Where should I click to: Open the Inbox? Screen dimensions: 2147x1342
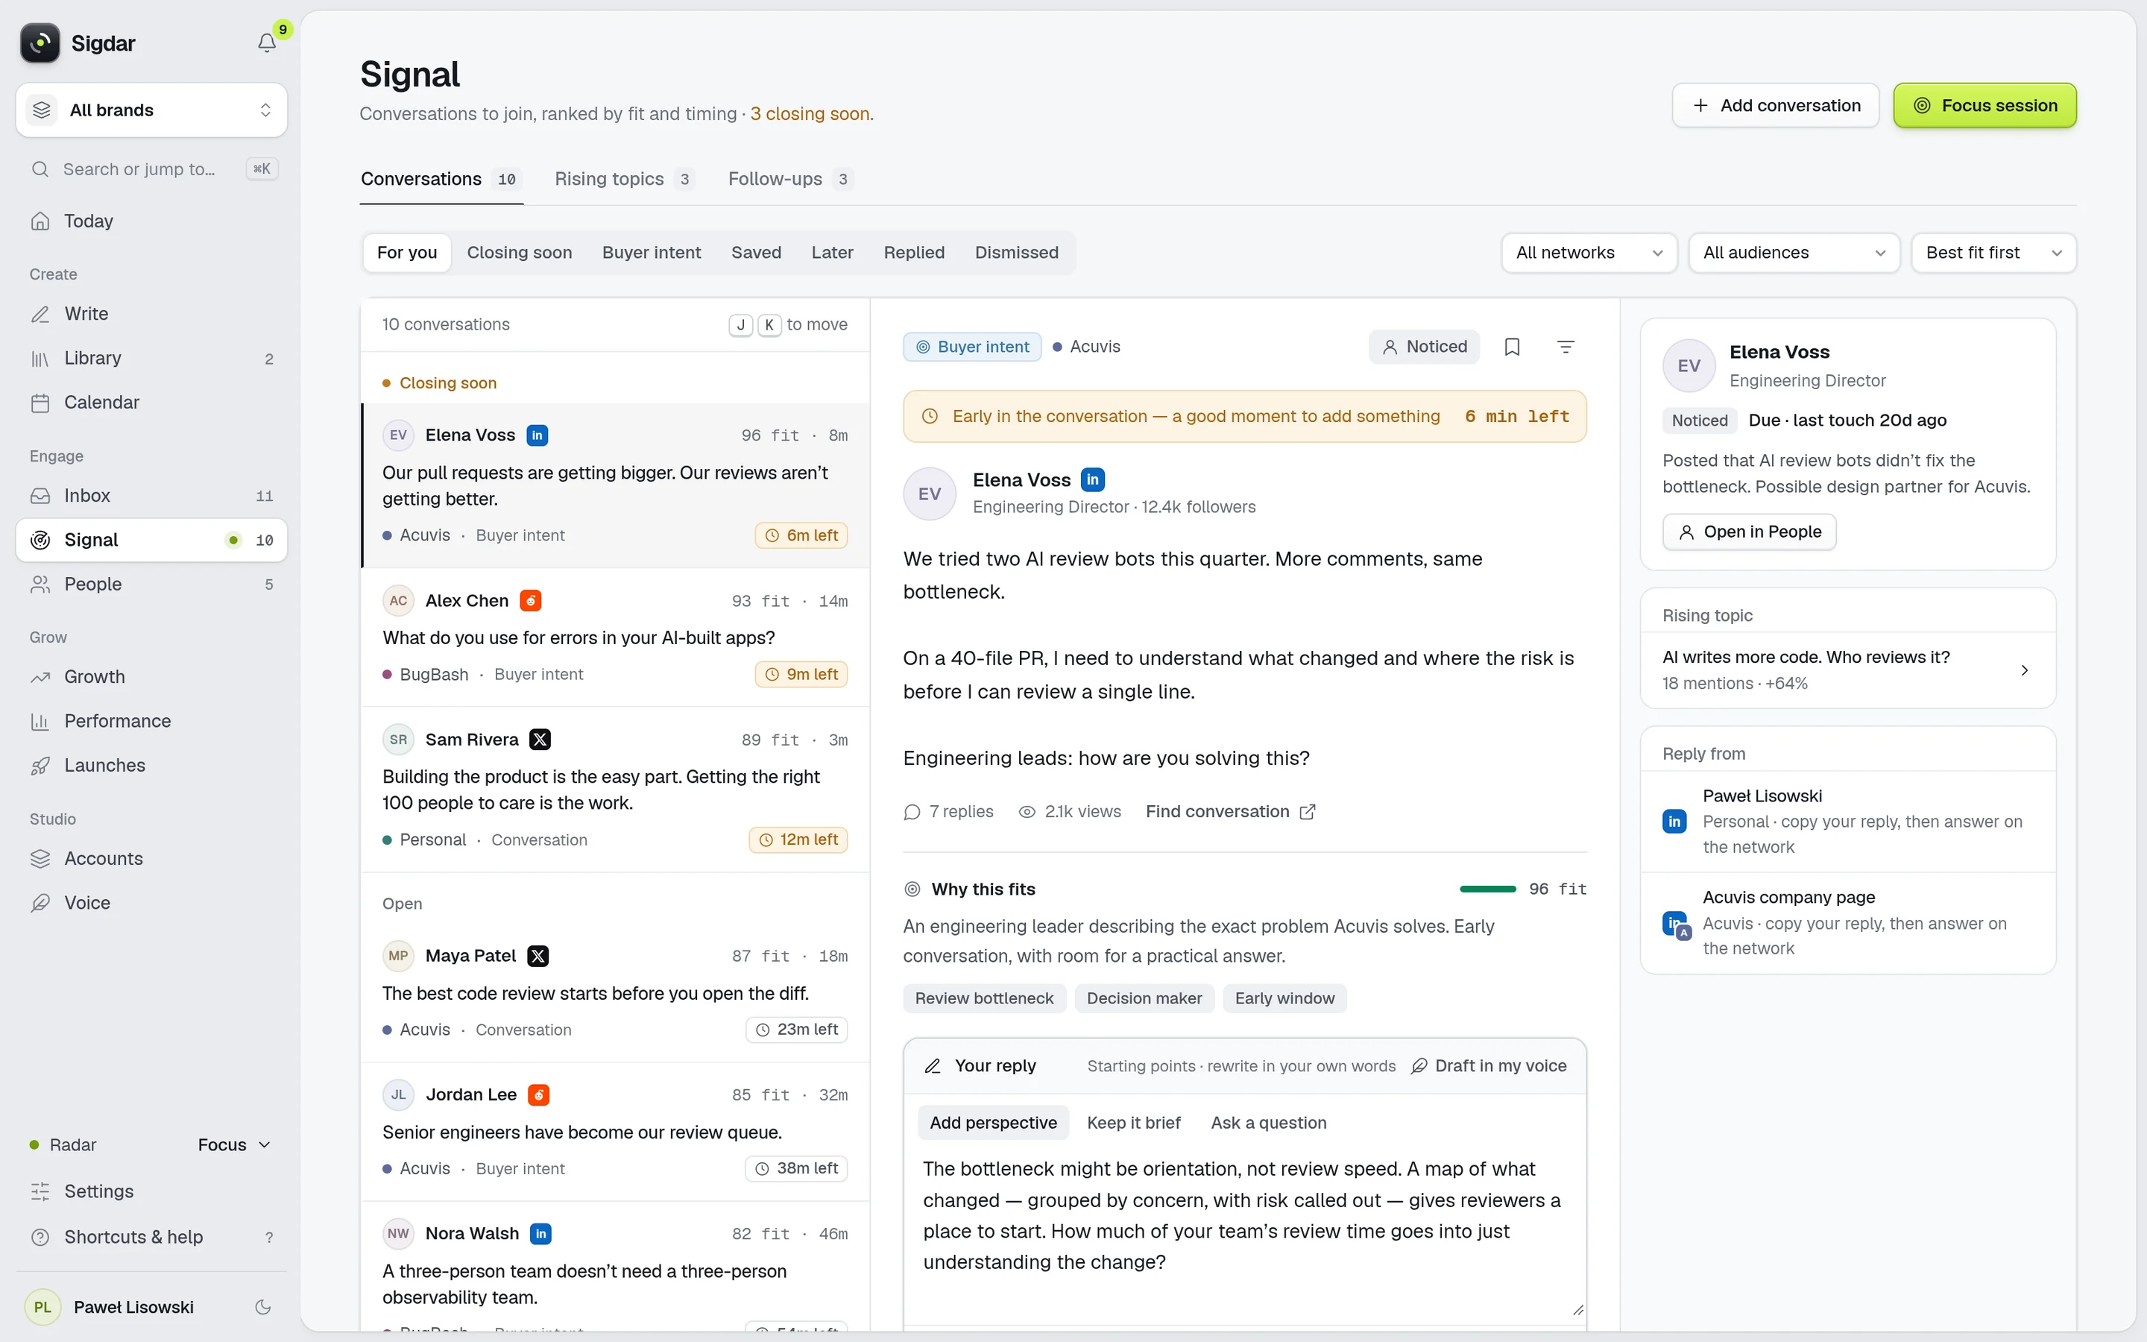tap(151, 495)
